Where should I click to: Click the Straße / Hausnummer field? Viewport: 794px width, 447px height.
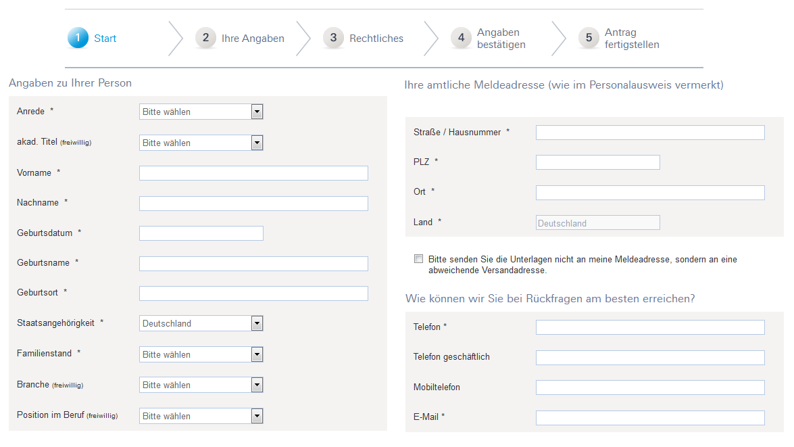point(650,133)
